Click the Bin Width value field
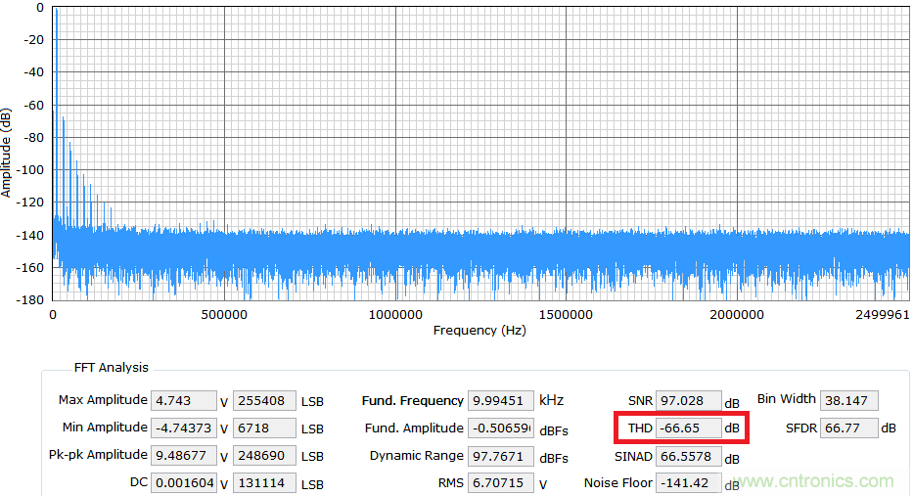Screen dimensions: 913x496 pyautogui.click(x=849, y=400)
